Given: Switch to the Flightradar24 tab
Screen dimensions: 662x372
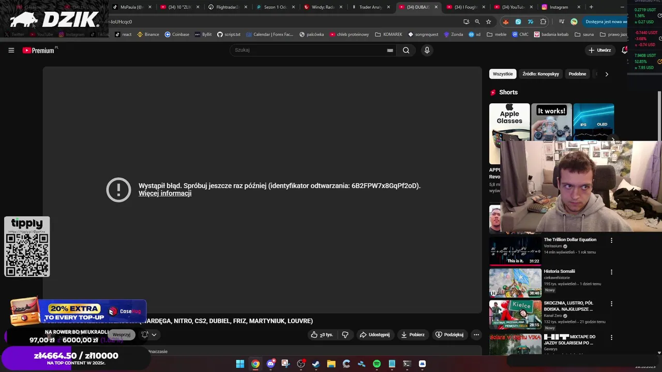Looking at the screenshot, I should pyautogui.click(x=228, y=7).
